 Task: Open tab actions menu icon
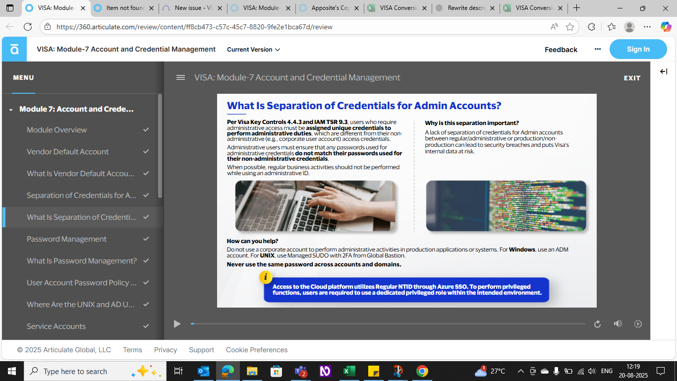tap(10, 8)
